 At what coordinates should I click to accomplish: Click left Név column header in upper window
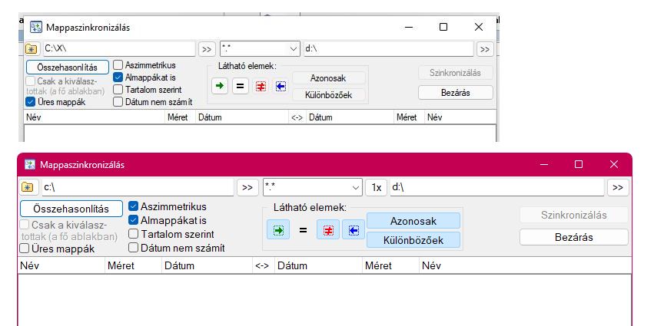(95, 117)
